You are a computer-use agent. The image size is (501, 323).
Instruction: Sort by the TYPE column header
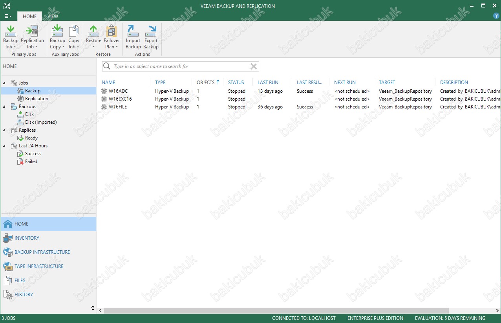pyautogui.click(x=160, y=82)
